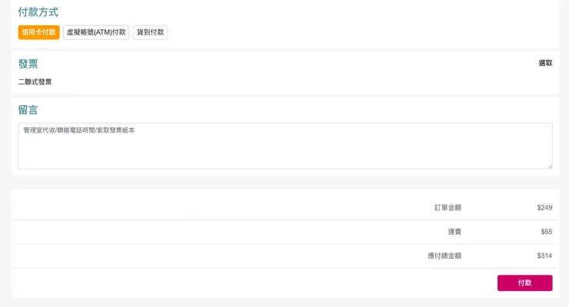Click the 留言 section heading
Image resolution: width=569 pixels, height=307 pixels.
(28, 110)
